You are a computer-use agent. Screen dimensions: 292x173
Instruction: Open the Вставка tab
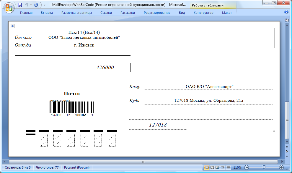(x=47, y=13)
